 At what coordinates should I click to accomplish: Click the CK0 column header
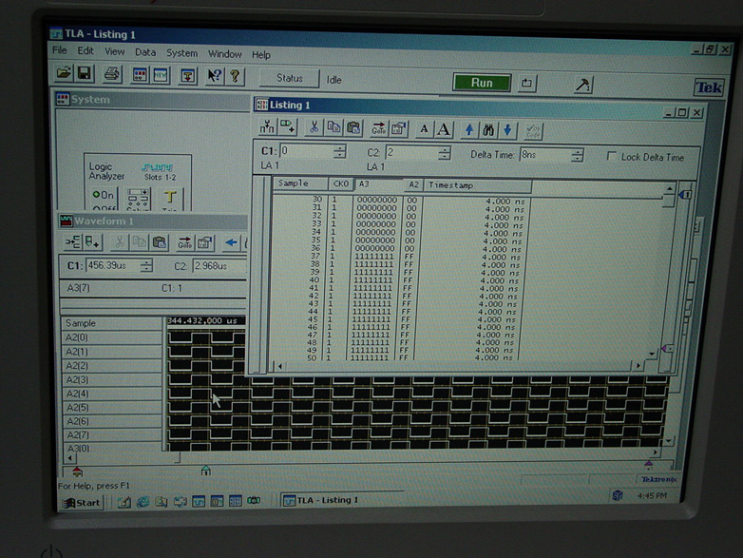click(341, 184)
